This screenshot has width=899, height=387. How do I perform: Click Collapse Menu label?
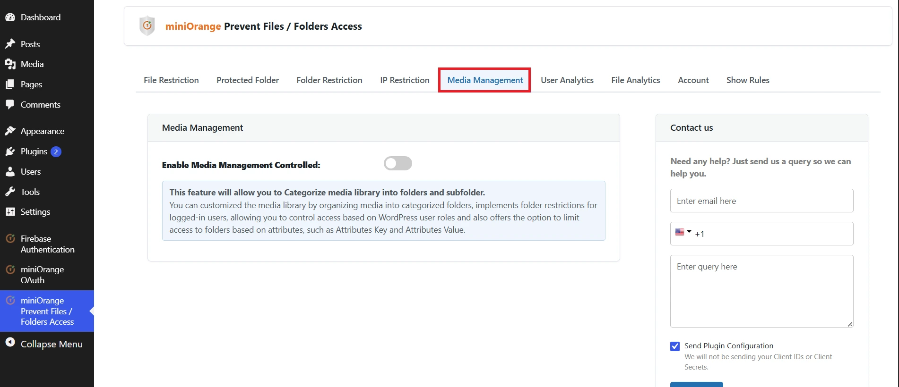click(52, 344)
